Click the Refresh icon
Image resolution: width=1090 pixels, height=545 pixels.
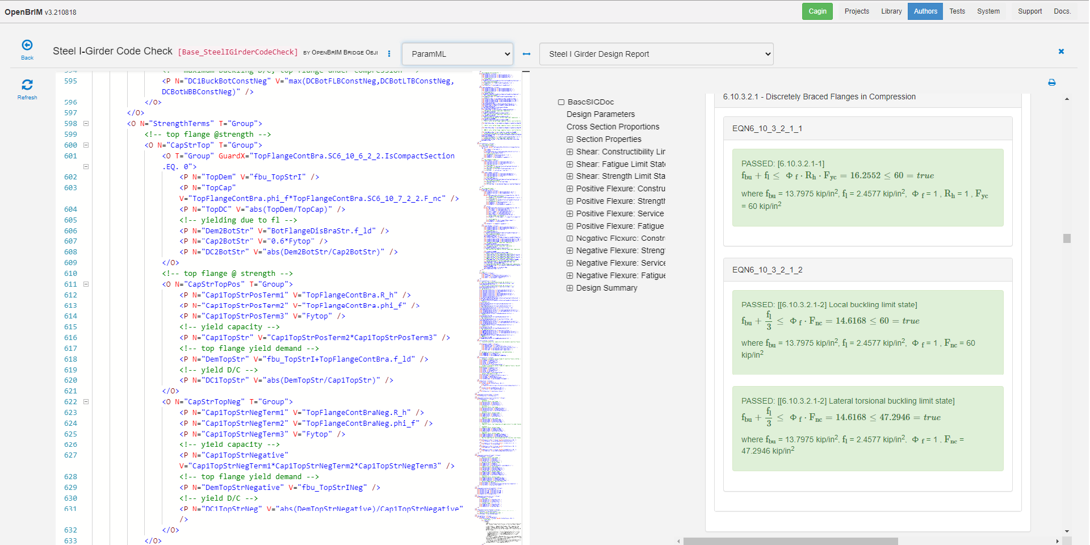click(27, 85)
